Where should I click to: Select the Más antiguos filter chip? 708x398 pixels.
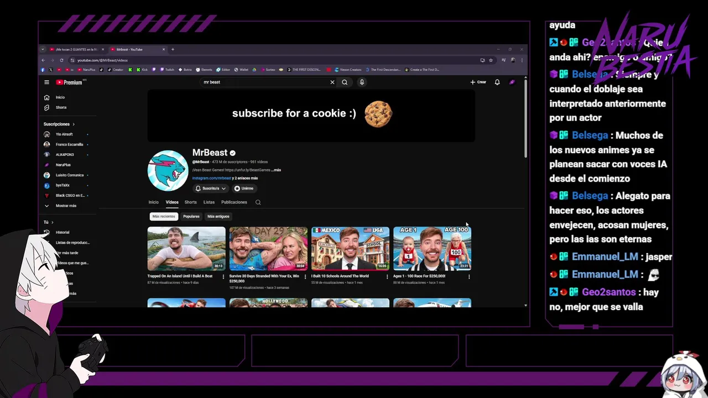[218, 216]
